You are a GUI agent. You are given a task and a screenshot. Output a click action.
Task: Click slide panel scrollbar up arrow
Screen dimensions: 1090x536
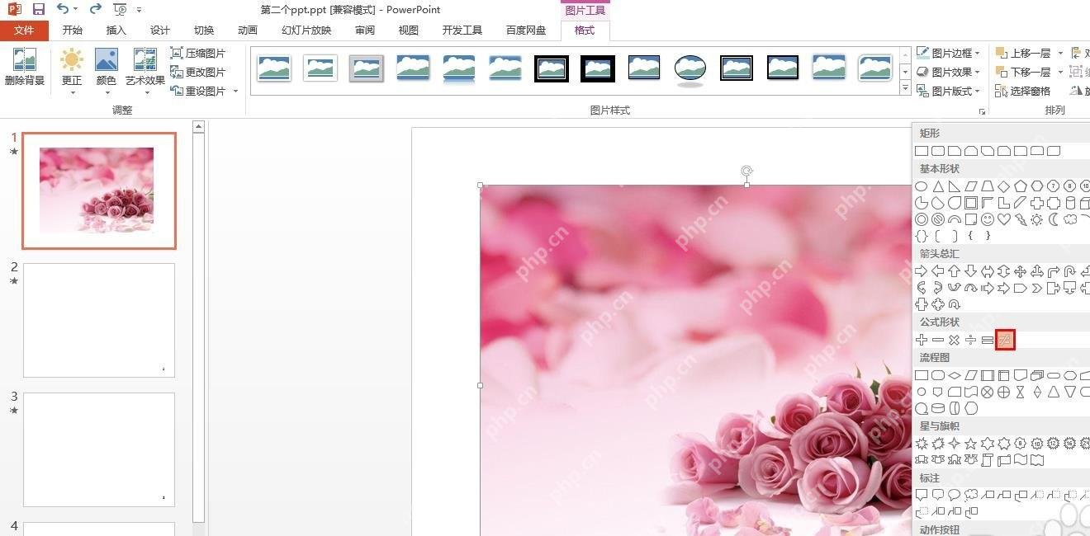[x=198, y=127]
